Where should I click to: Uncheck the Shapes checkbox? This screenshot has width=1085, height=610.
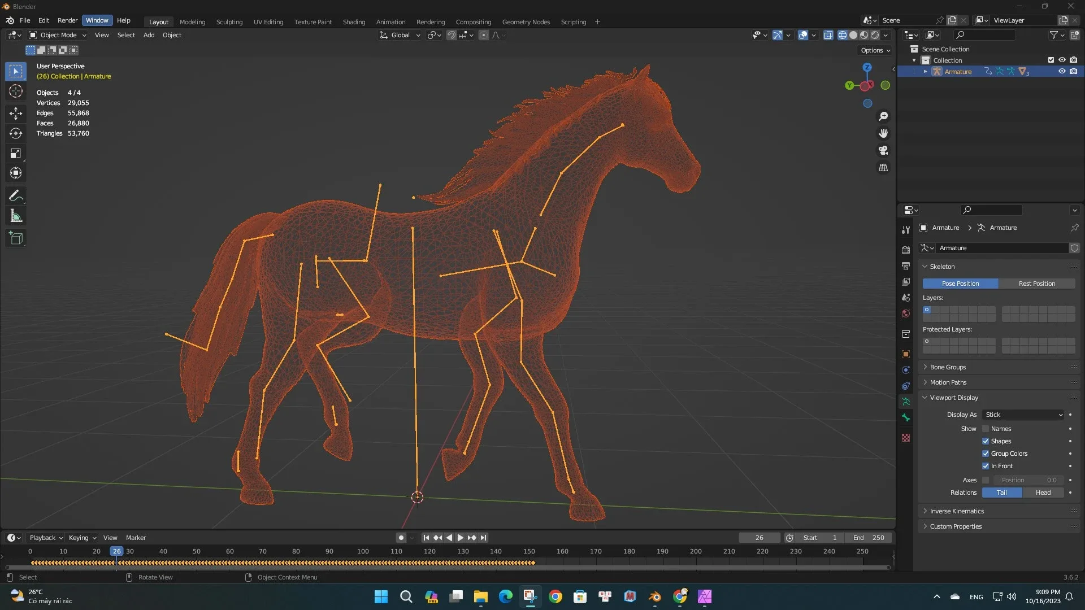pyautogui.click(x=986, y=441)
